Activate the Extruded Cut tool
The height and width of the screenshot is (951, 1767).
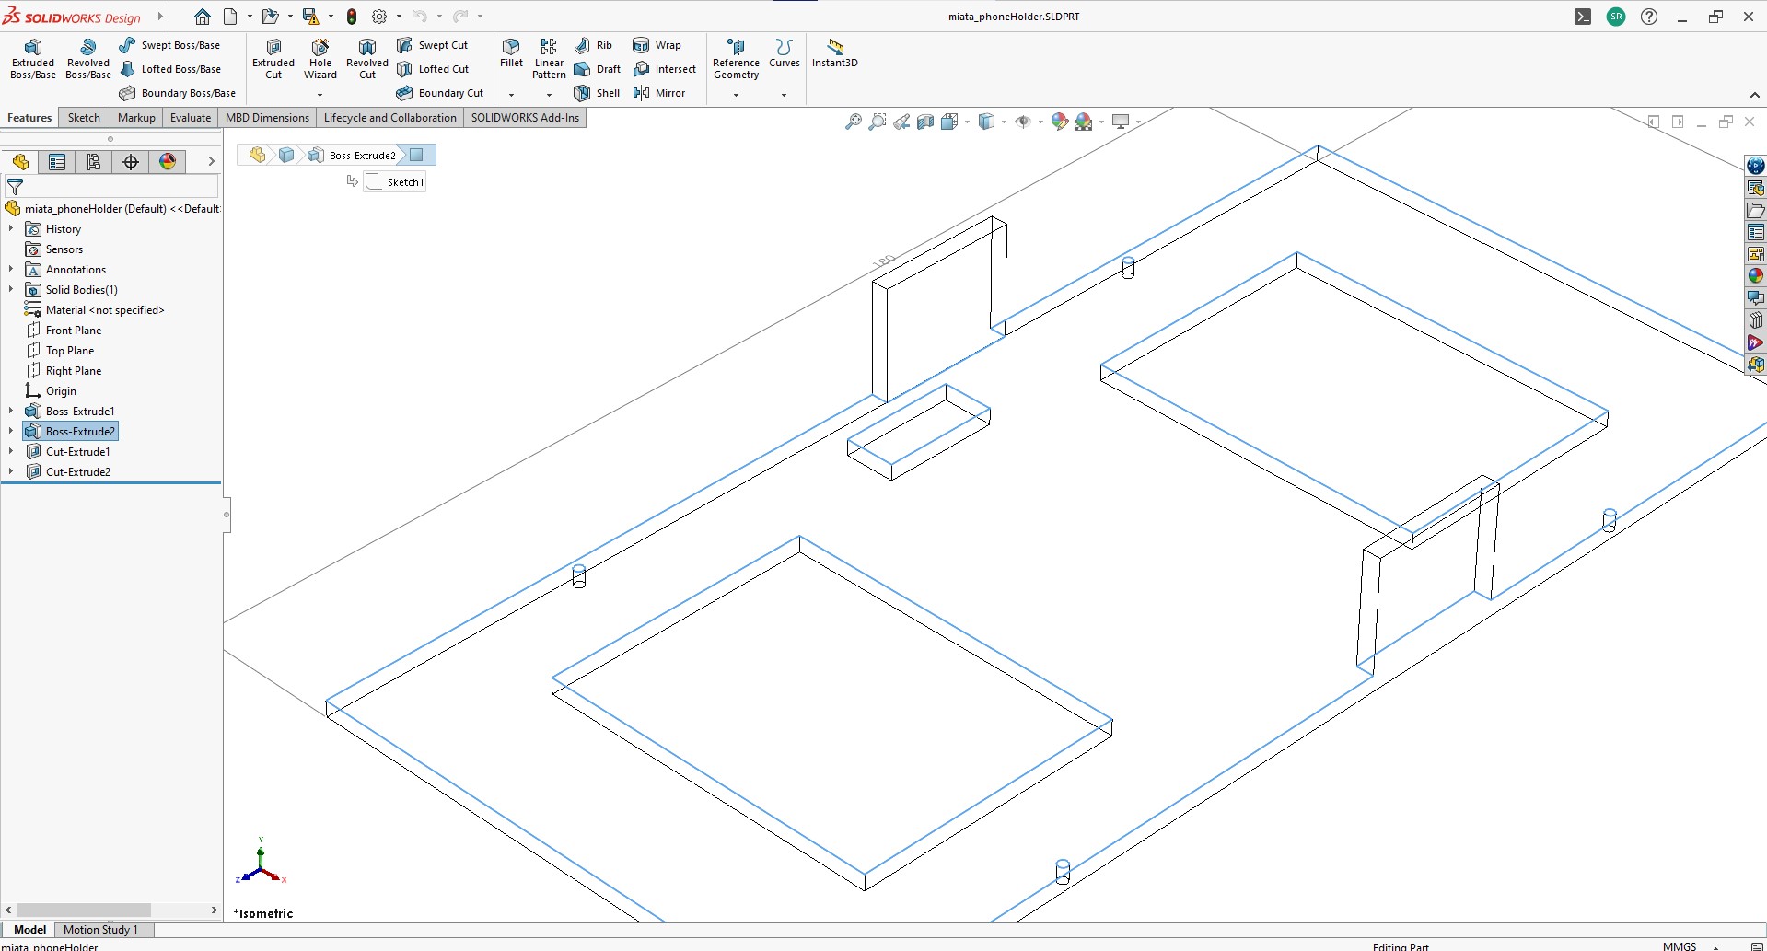coord(273,59)
